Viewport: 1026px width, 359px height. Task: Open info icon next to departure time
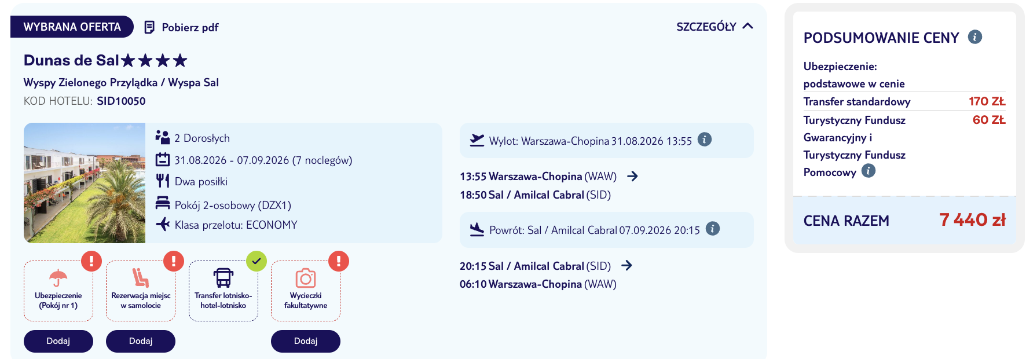pos(705,140)
